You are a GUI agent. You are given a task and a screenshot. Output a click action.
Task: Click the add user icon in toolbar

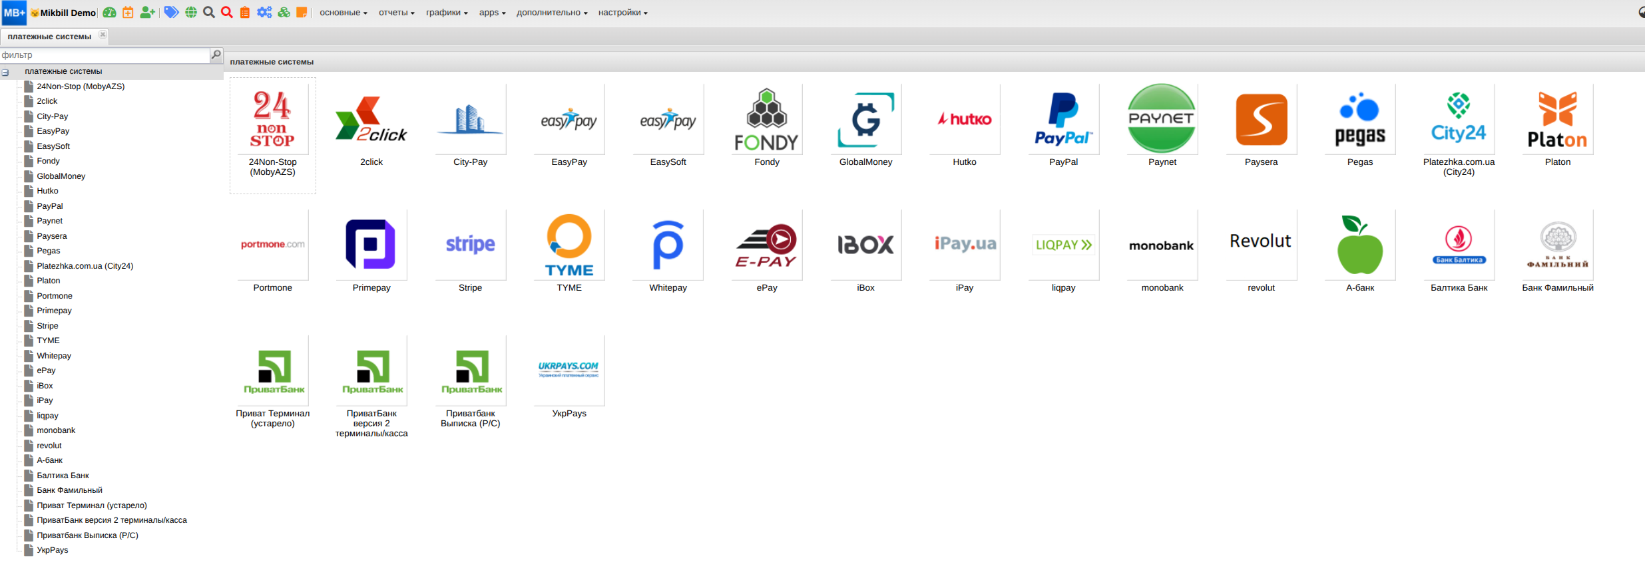[x=147, y=13]
